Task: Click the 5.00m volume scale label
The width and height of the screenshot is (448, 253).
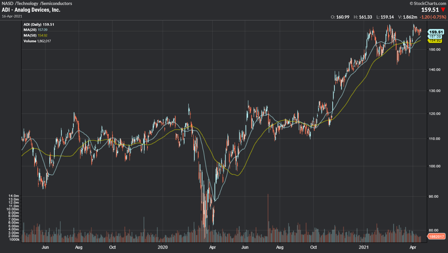Action: coord(15,226)
